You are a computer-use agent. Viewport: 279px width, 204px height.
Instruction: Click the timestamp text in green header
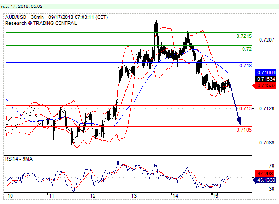click(x=22, y=6)
